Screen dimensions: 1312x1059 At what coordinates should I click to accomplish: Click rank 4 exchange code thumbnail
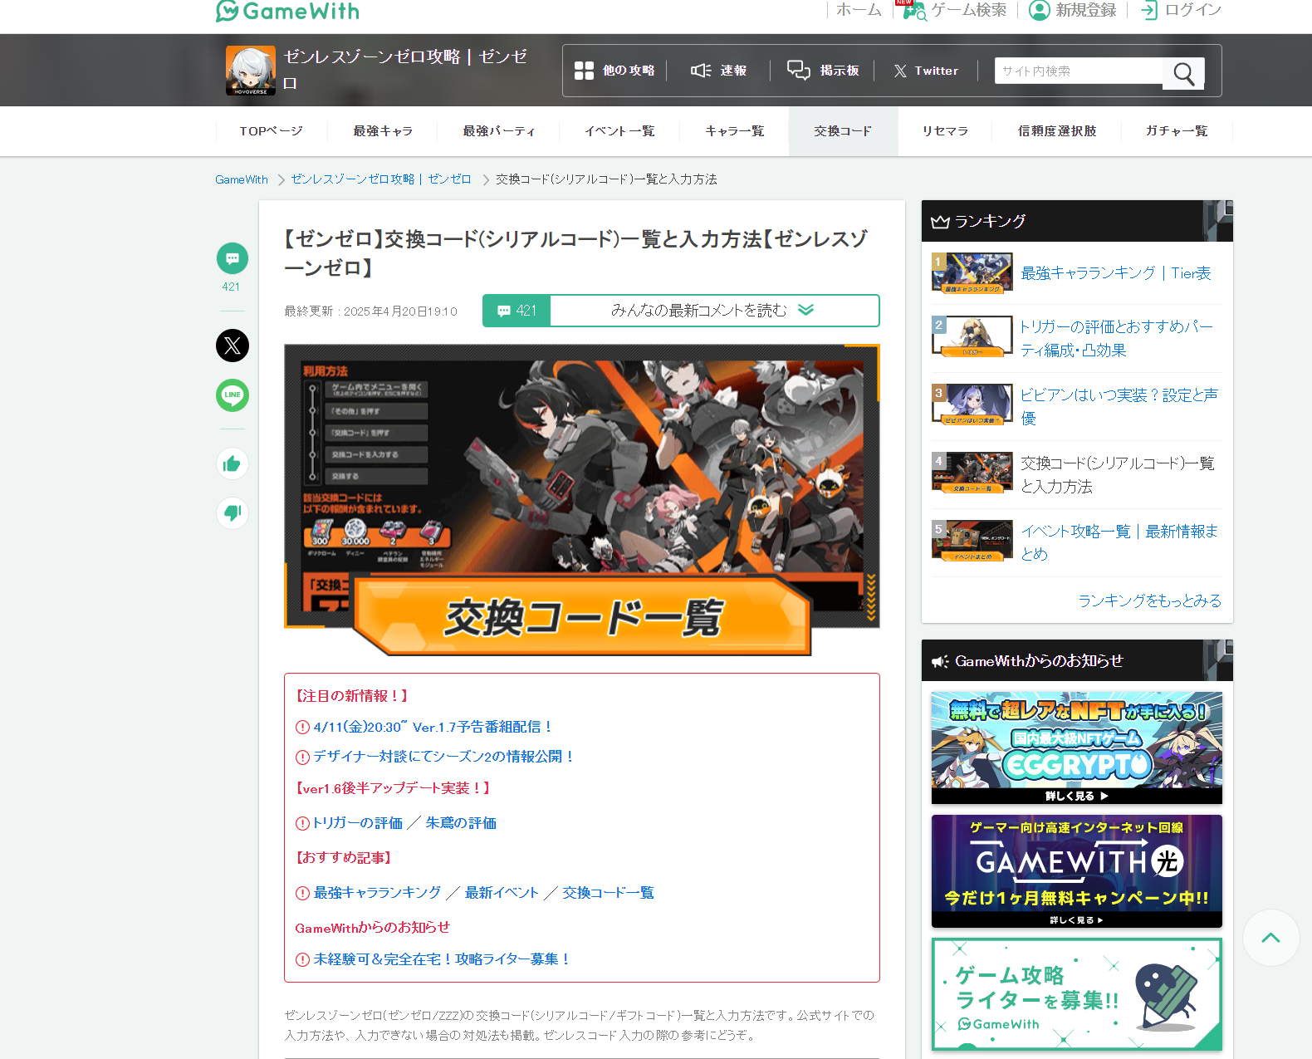point(972,473)
